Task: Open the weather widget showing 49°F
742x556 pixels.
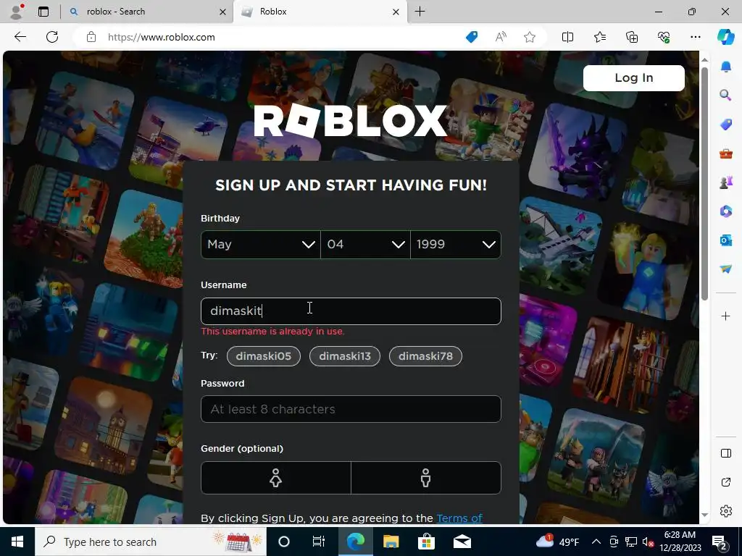Action: click(557, 542)
